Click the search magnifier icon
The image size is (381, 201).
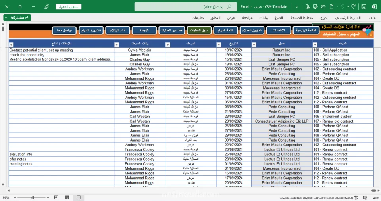pos(229,7)
